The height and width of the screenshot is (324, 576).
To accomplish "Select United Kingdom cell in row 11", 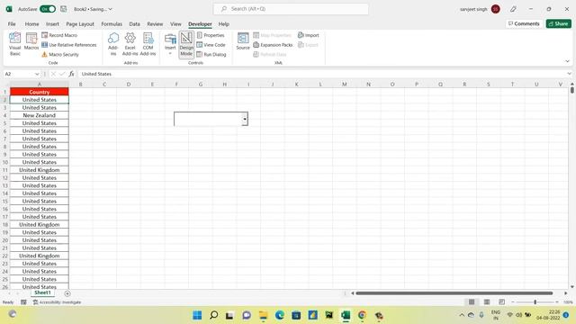I will pos(40,170).
